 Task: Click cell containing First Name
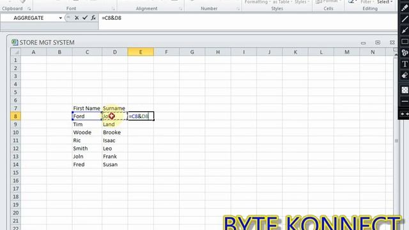[87, 108]
